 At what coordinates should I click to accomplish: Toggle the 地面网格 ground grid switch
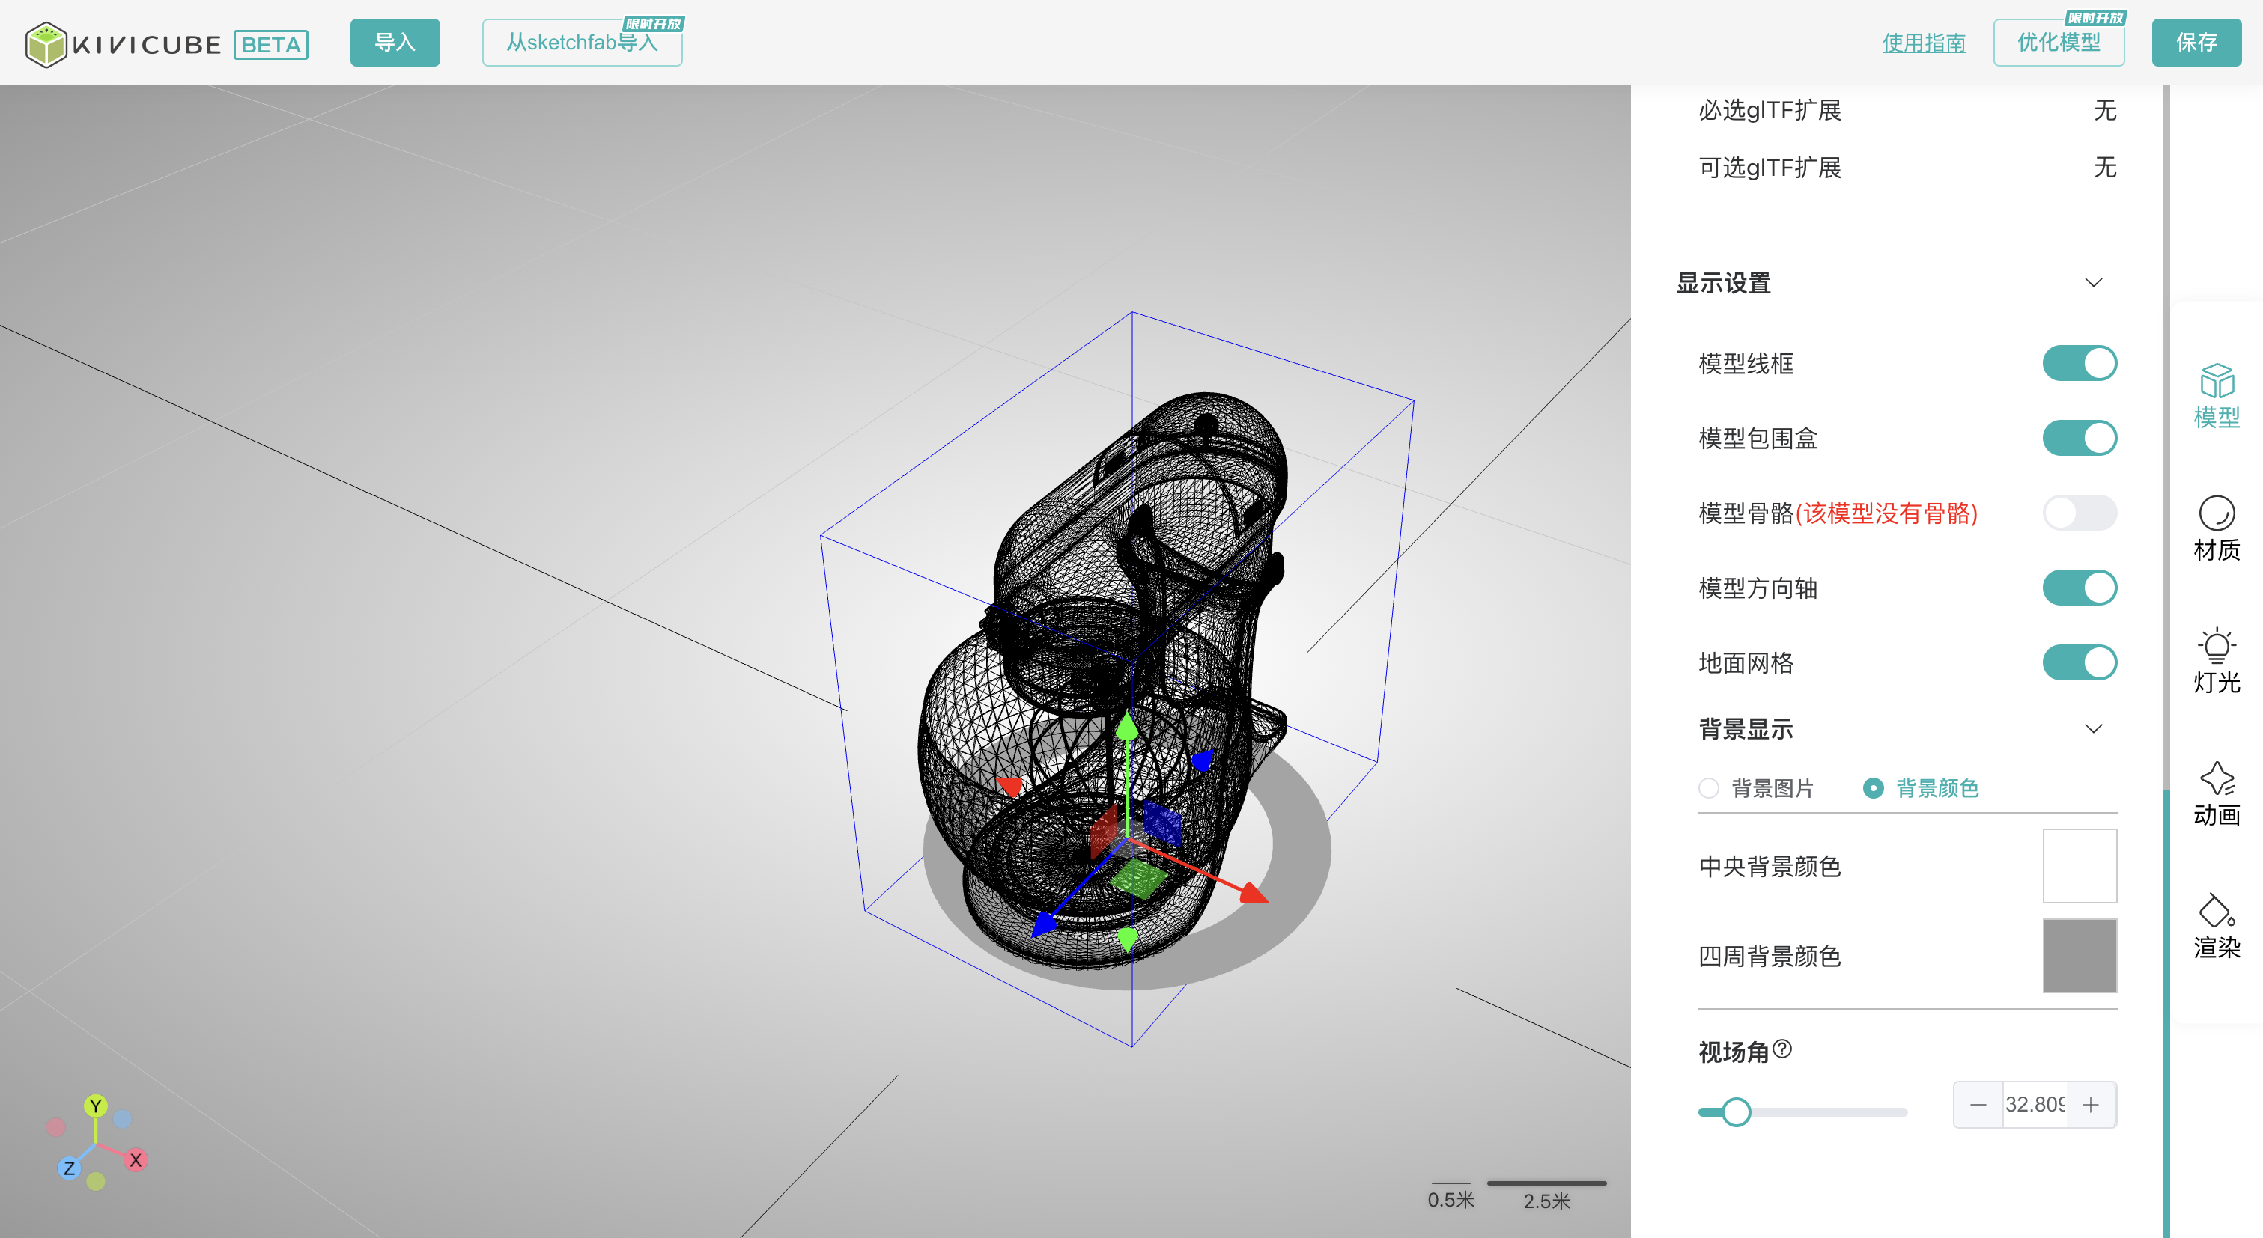coord(2079,662)
